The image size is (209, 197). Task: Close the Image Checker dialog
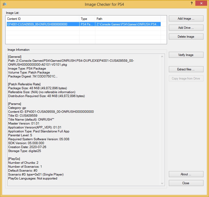(186, 183)
